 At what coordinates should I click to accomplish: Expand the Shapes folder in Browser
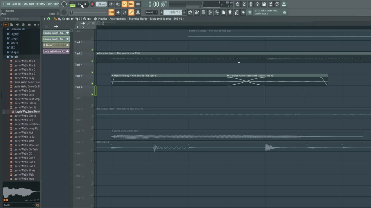(x=15, y=52)
